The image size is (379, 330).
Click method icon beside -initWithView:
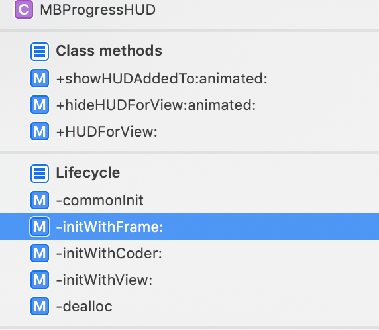pos(40,280)
